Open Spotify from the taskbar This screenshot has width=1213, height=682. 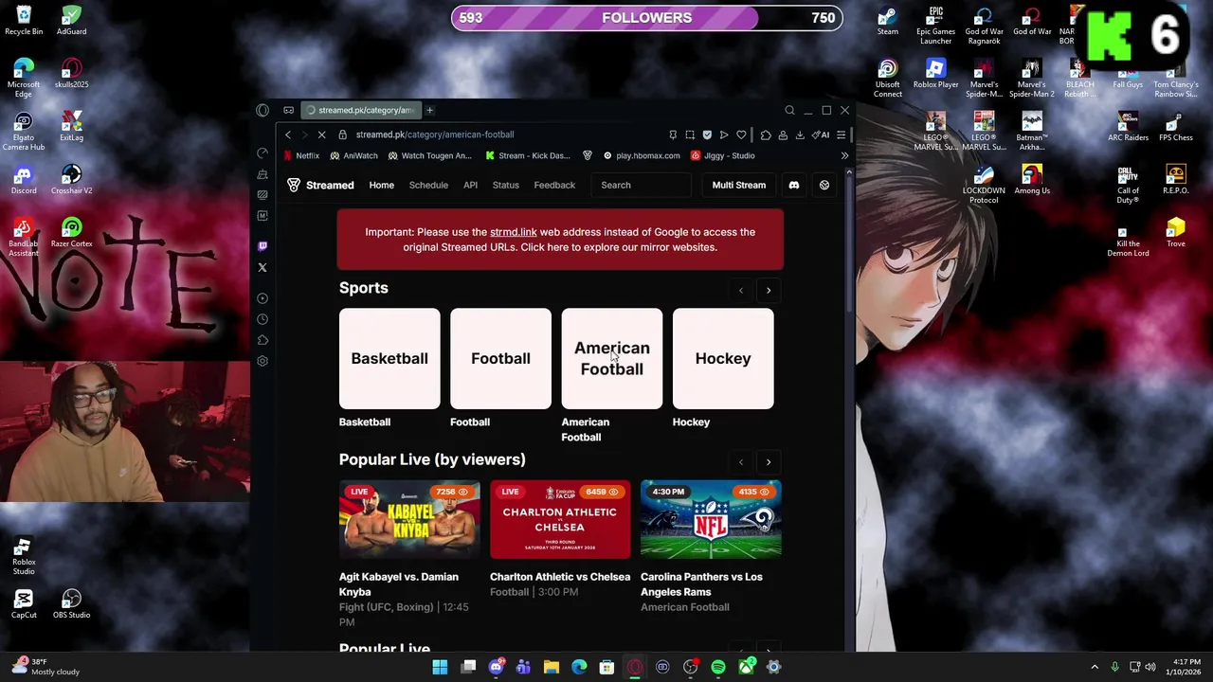[718, 668]
